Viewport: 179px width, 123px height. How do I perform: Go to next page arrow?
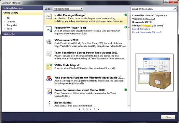point(98,109)
